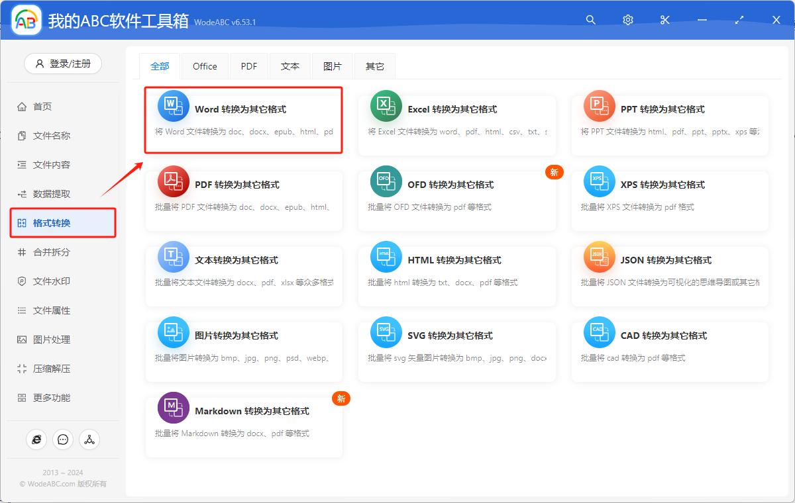This screenshot has width=795, height=503.
Task: Open the settings gear in title bar
Action: tap(627, 20)
